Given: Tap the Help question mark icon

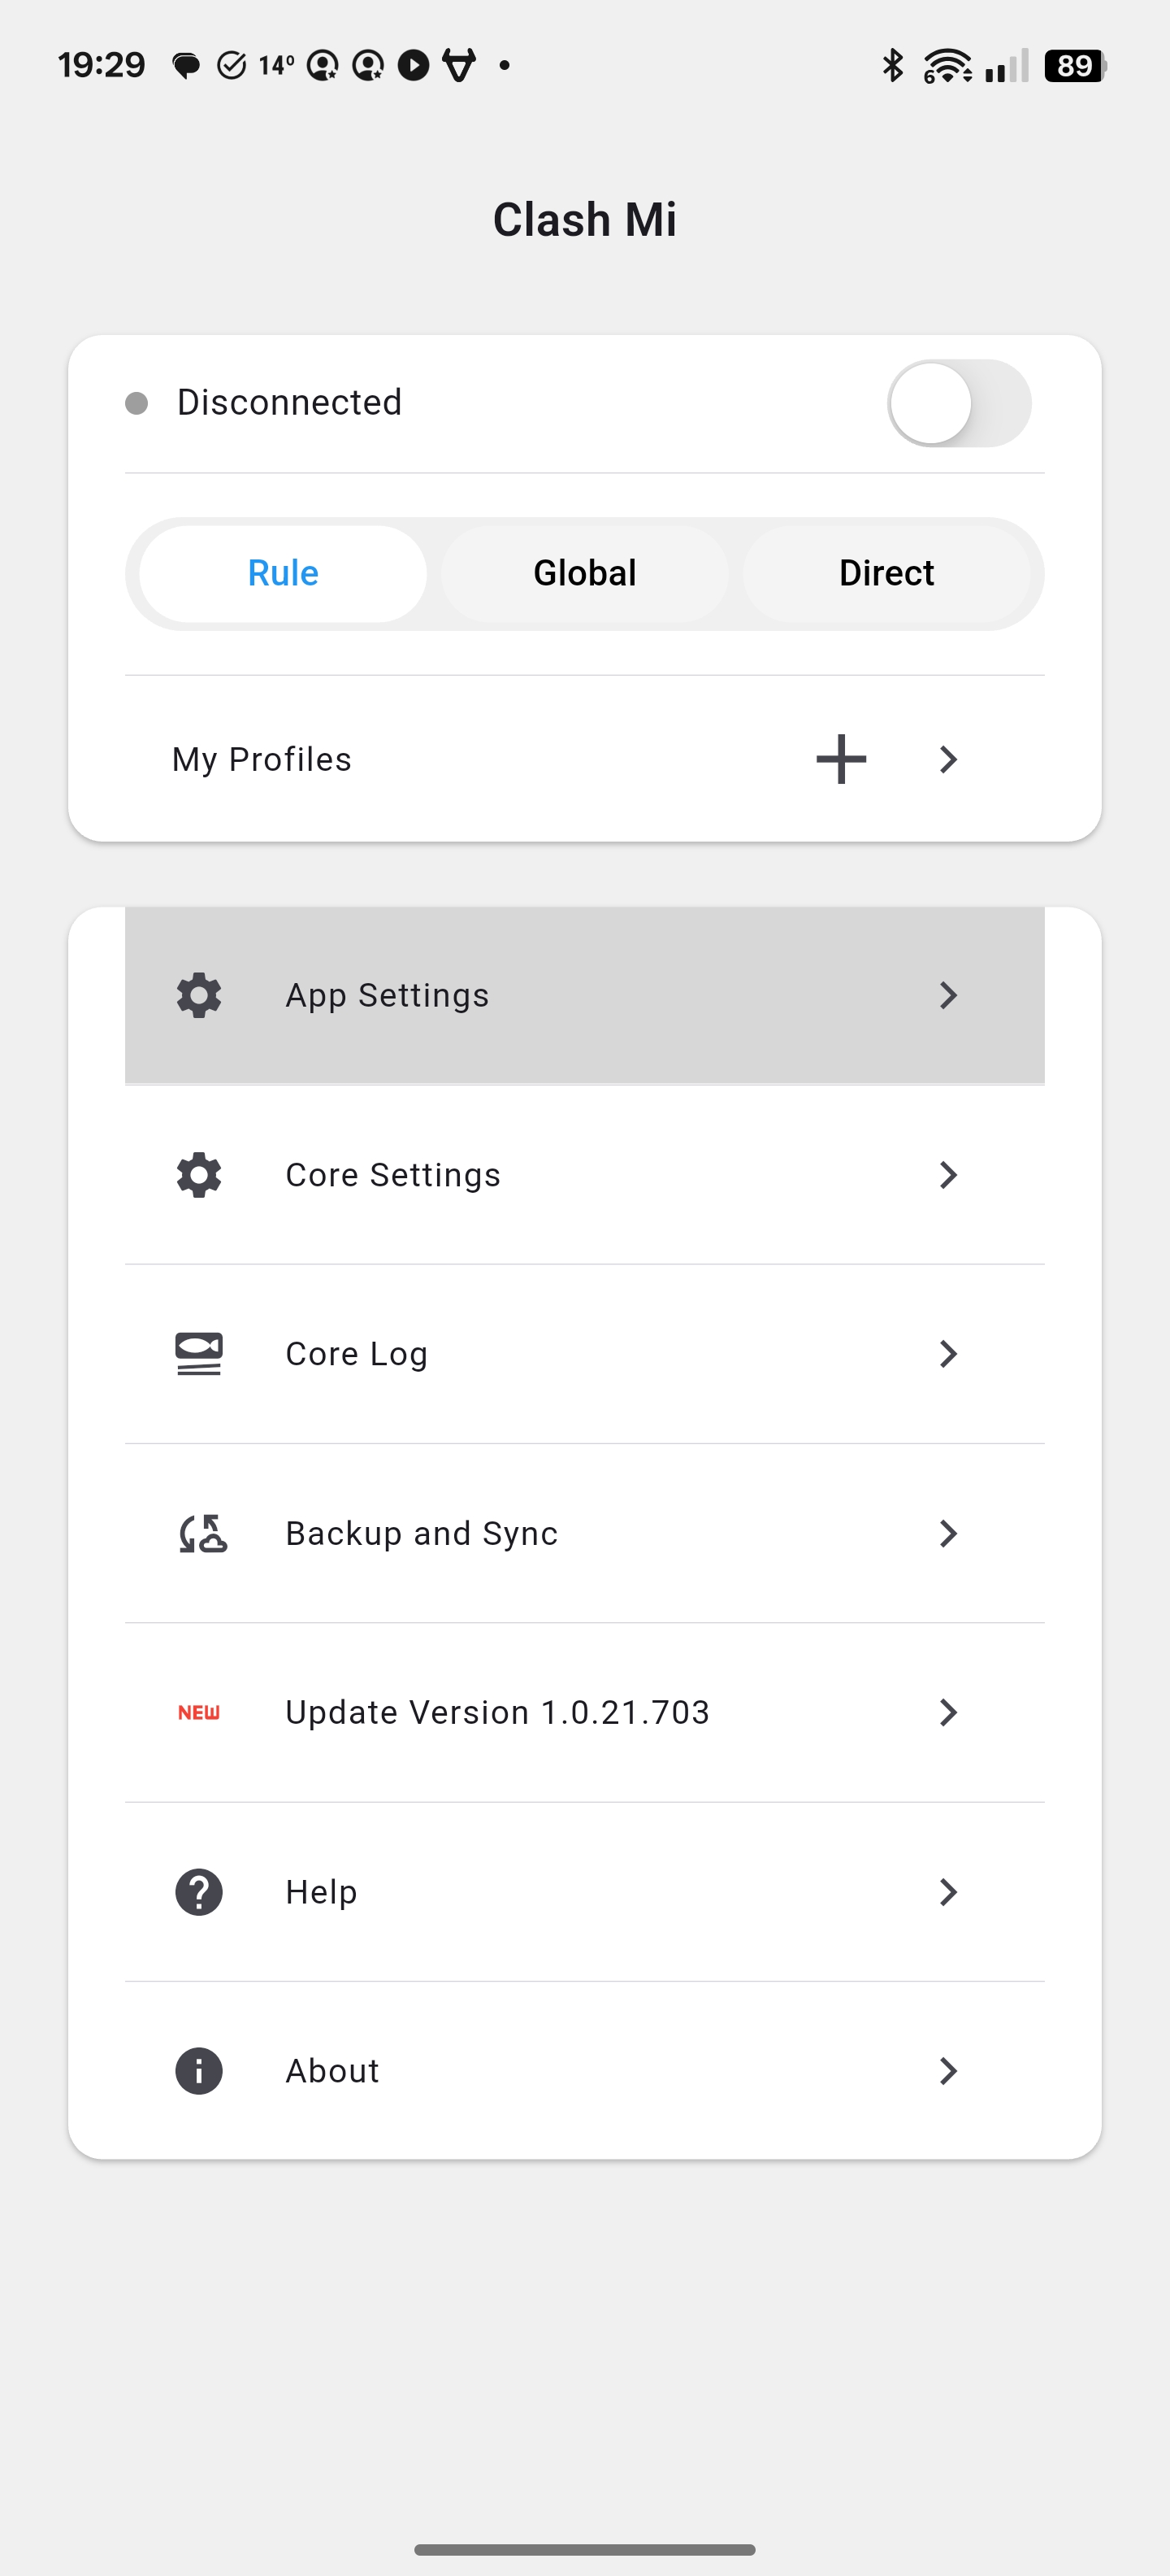Looking at the screenshot, I should (x=199, y=1891).
